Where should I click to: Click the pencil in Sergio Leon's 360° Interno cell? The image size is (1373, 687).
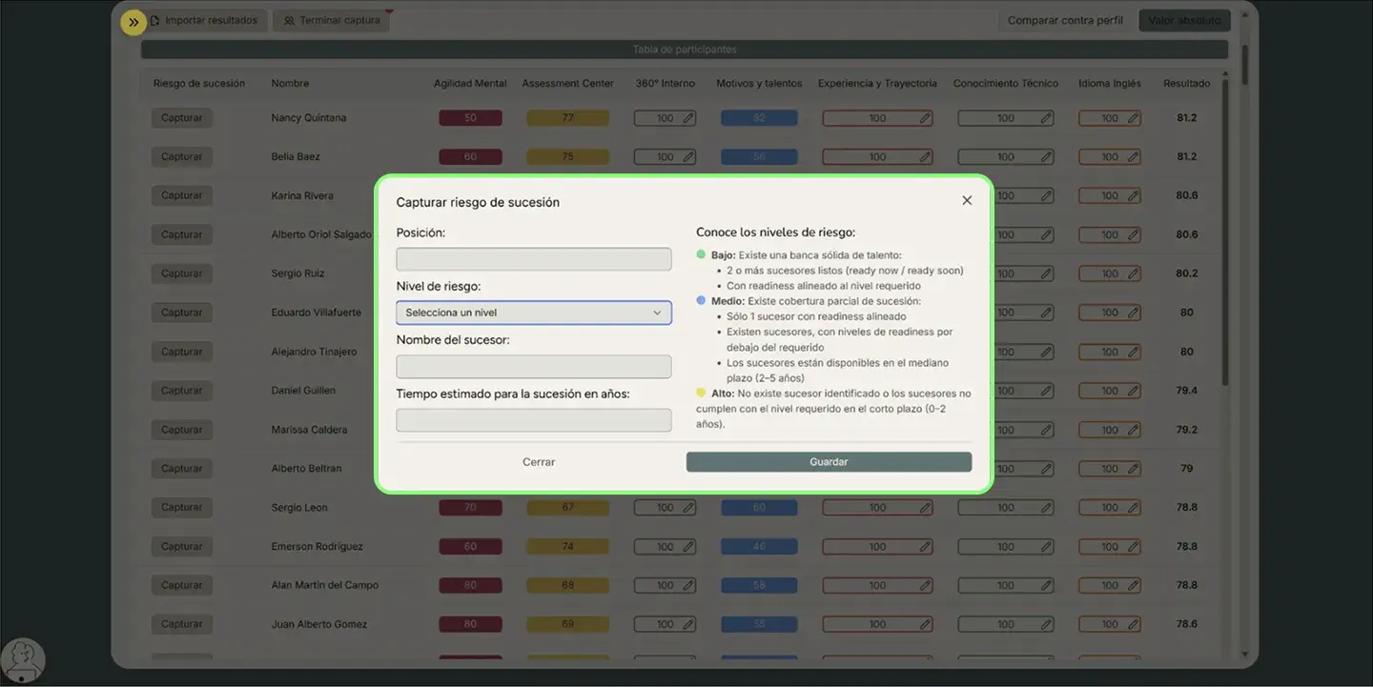pyautogui.click(x=688, y=508)
